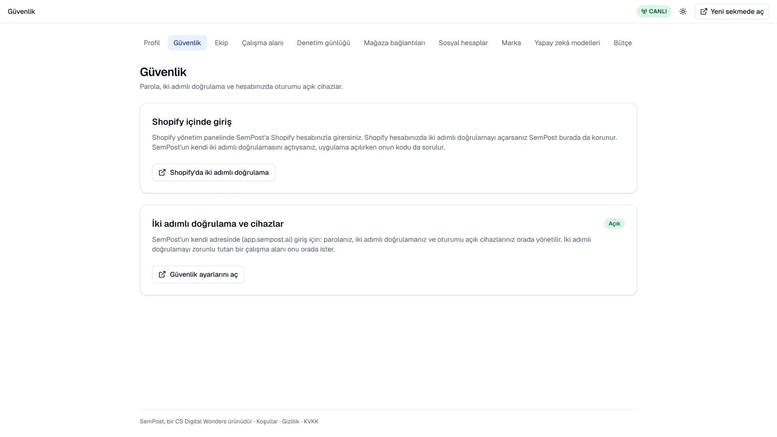Click the Güvenlik title in top bar
Image resolution: width=777 pixels, height=437 pixels.
pos(21,12)
